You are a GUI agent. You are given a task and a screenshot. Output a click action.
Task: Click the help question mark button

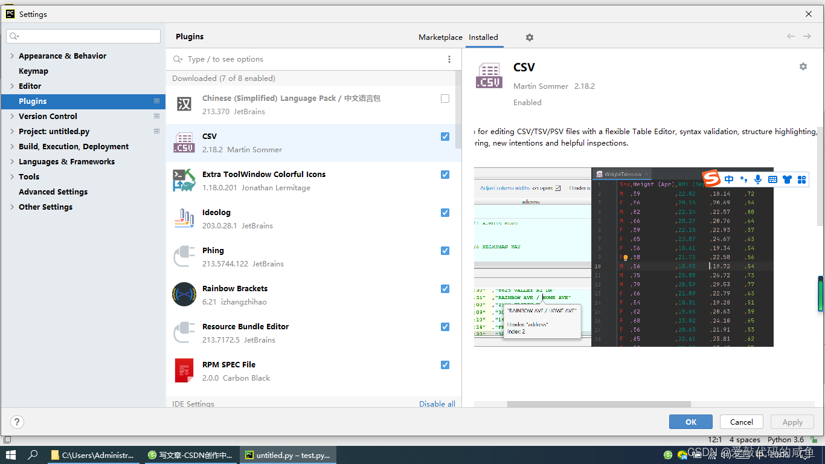[x=17, y=422]
